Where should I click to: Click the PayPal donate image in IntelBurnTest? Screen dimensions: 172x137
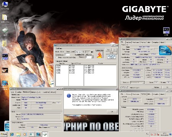pyautogui.click(x=112, y=57)
